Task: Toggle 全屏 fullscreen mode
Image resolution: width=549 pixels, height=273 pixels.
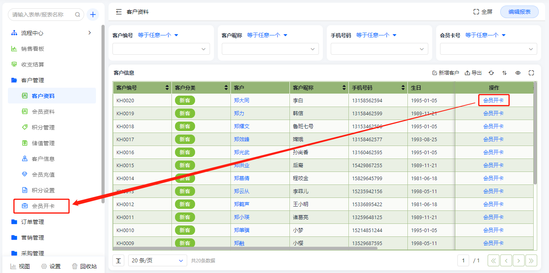Action: (483, 12)
